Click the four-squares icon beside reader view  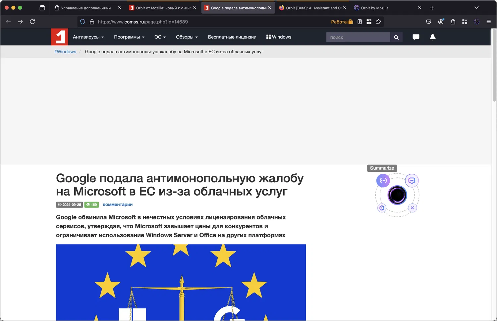[x=369, y=22]
